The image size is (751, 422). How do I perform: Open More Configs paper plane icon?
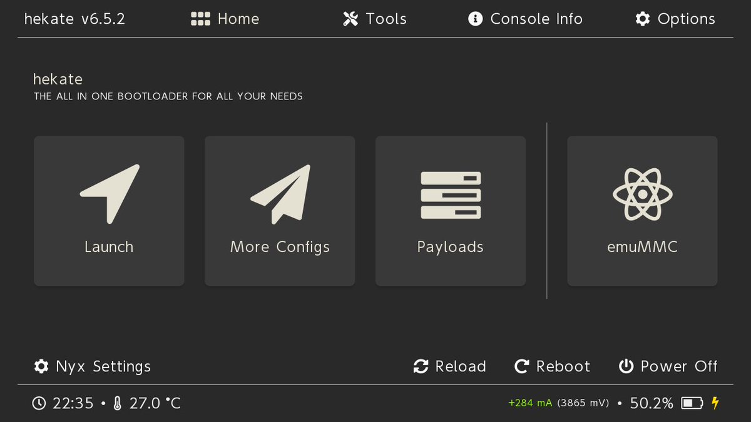coord(280,194)
